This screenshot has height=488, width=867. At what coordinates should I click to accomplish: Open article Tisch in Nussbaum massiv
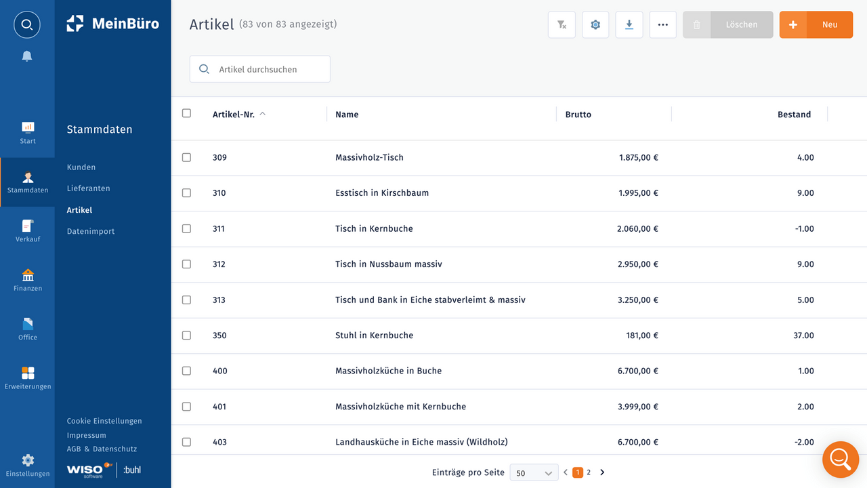tap(389, 264)
